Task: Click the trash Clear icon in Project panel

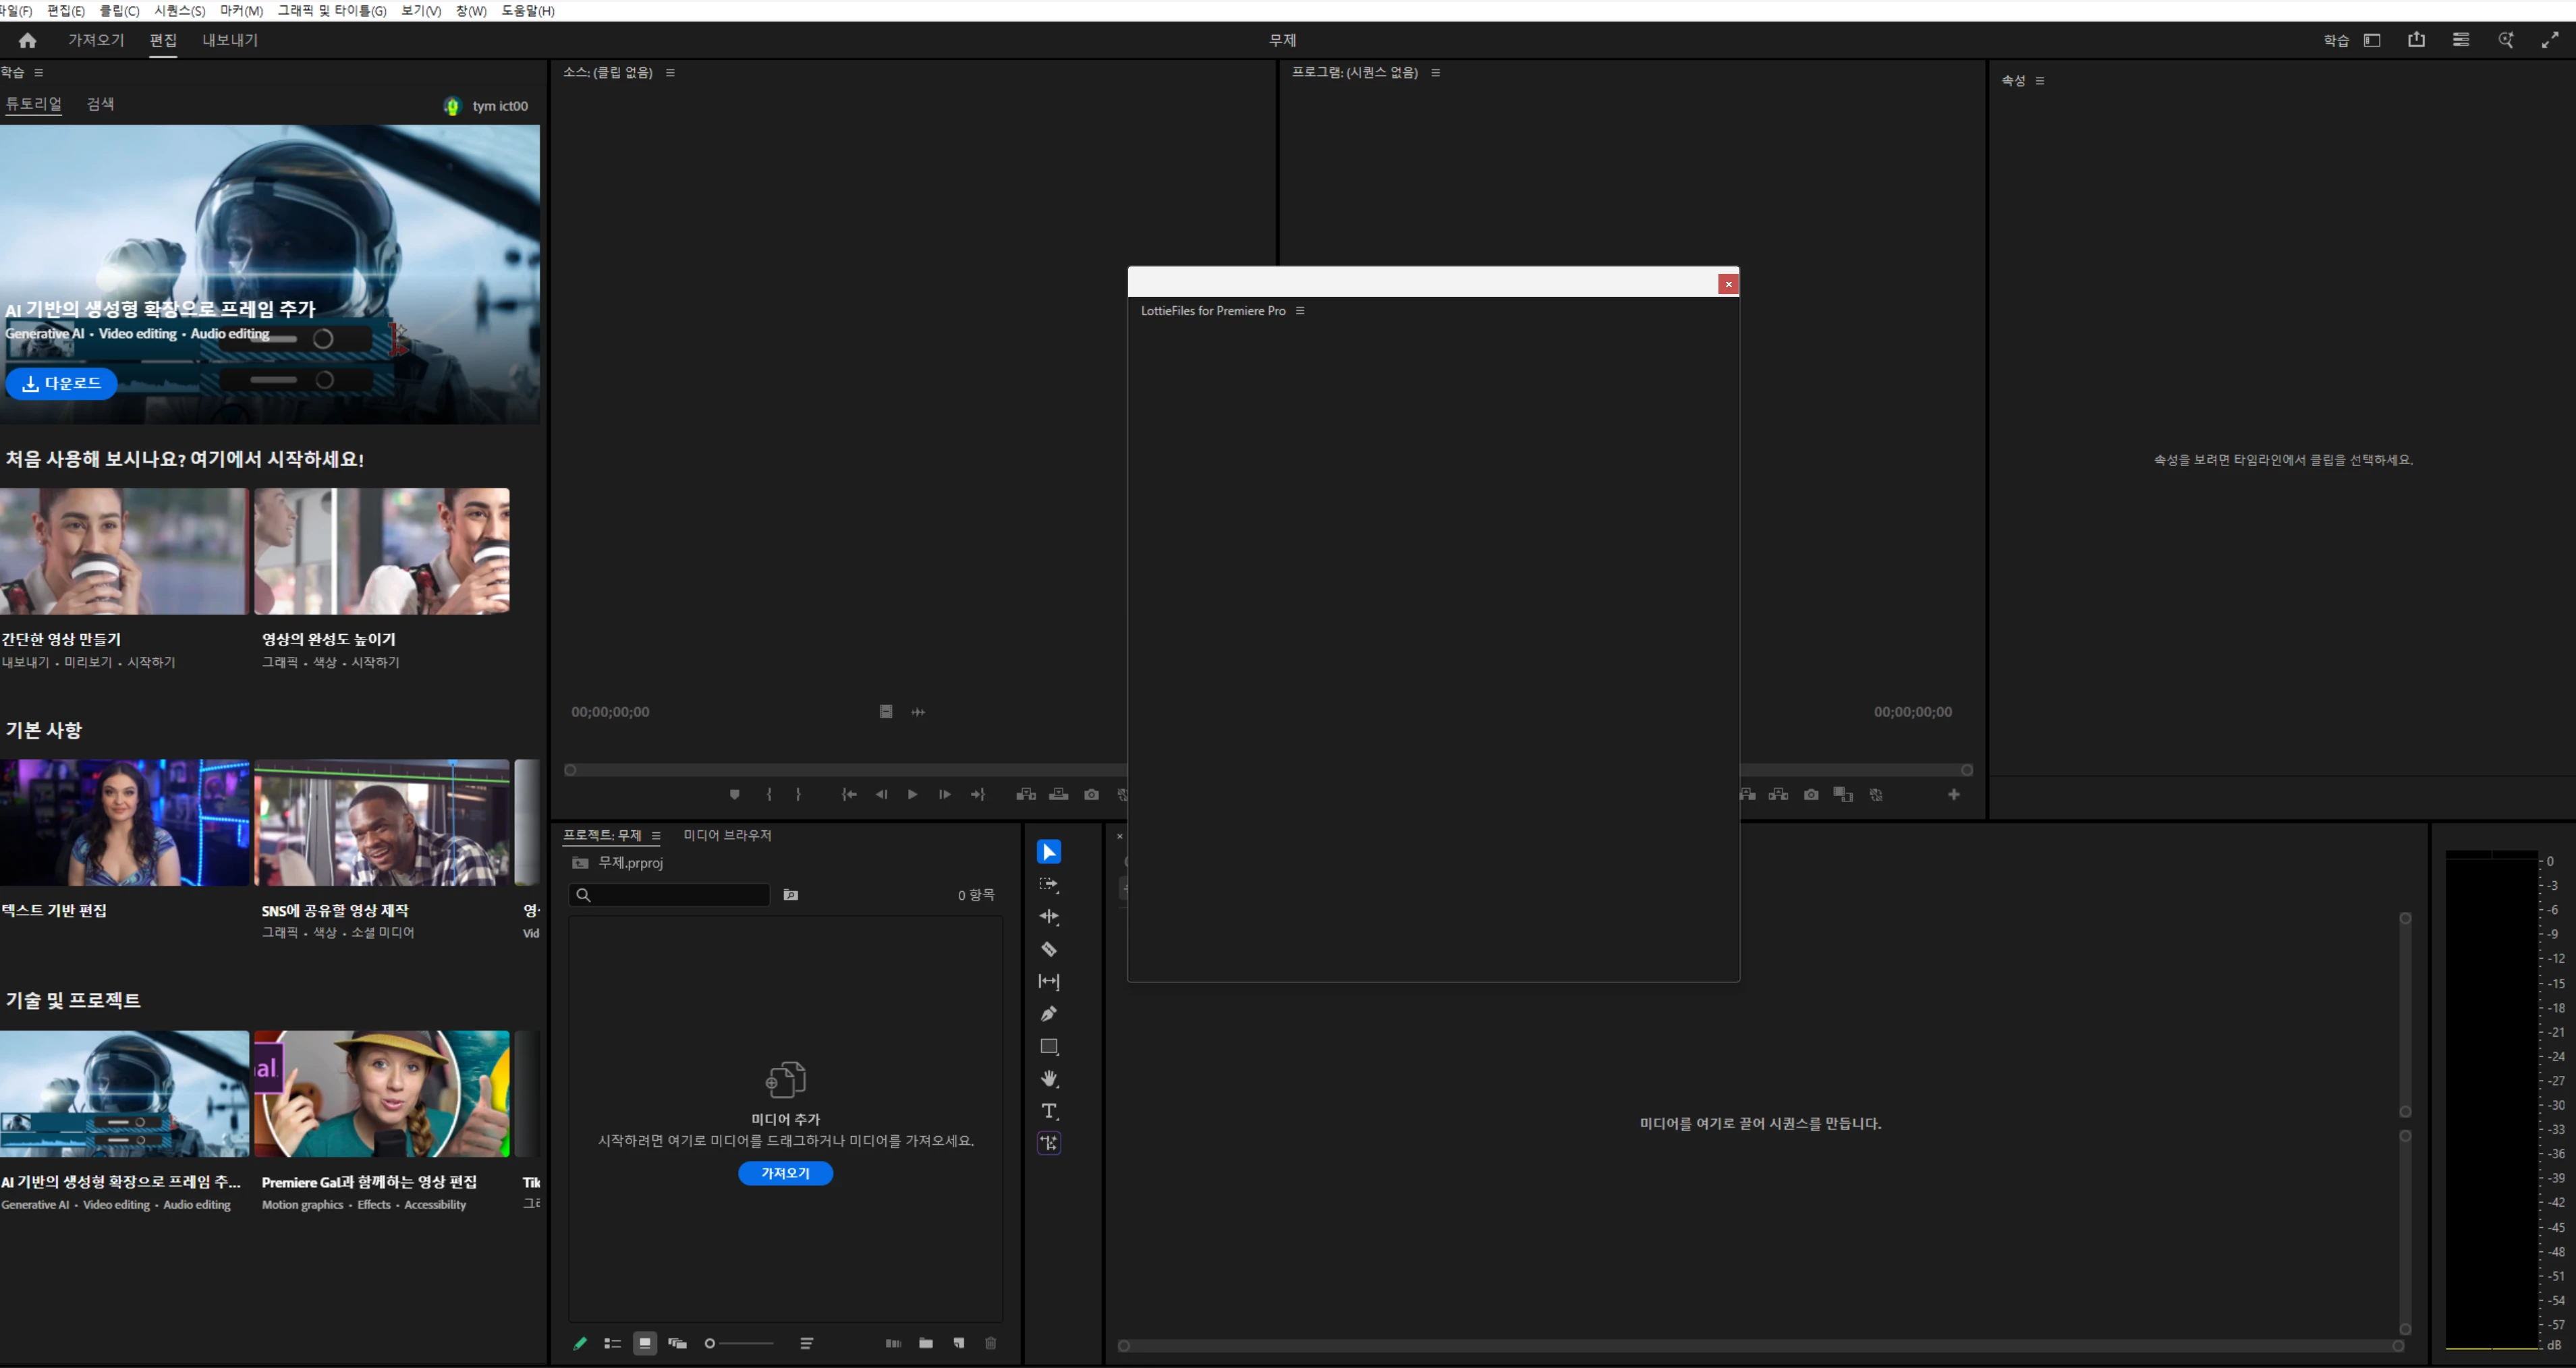Action: click(x=990, y=1344)
